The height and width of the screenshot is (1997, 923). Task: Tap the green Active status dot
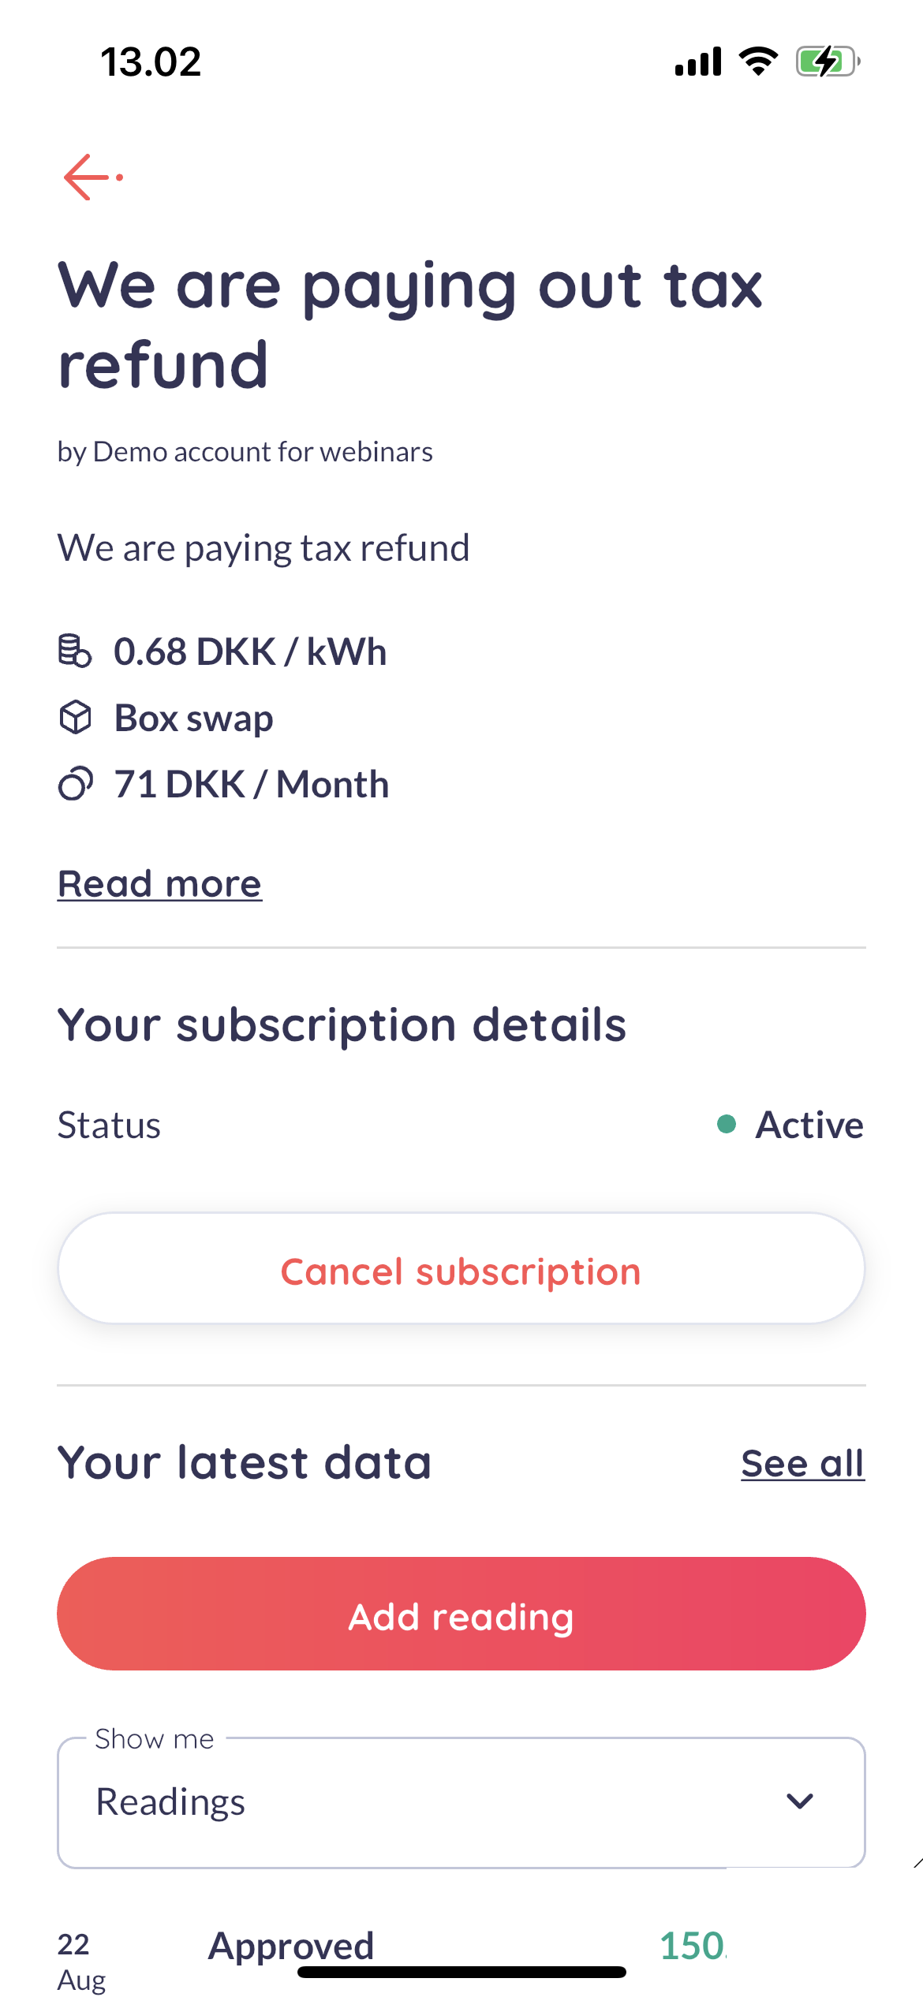(727, 1124)
